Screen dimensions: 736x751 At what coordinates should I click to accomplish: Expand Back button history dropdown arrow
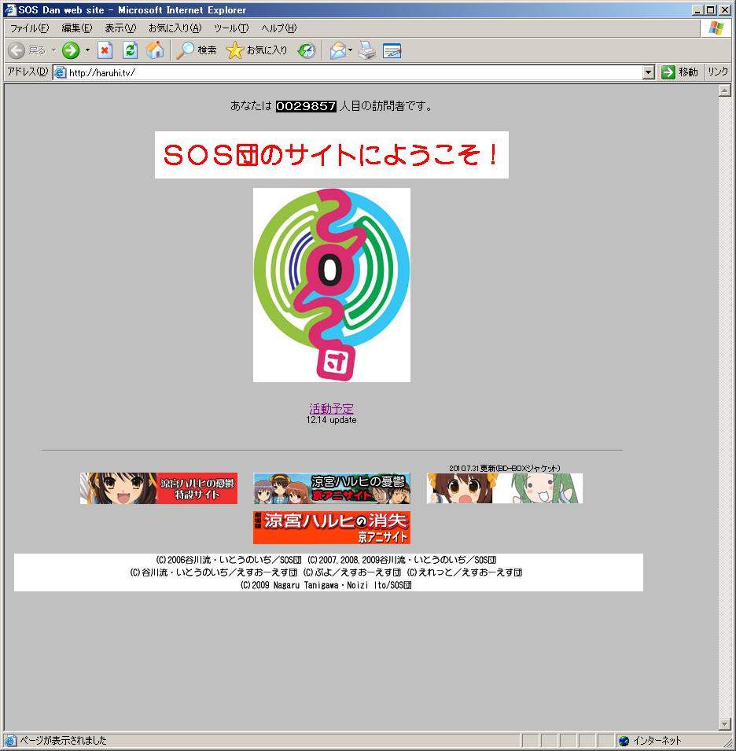point(53,50)
